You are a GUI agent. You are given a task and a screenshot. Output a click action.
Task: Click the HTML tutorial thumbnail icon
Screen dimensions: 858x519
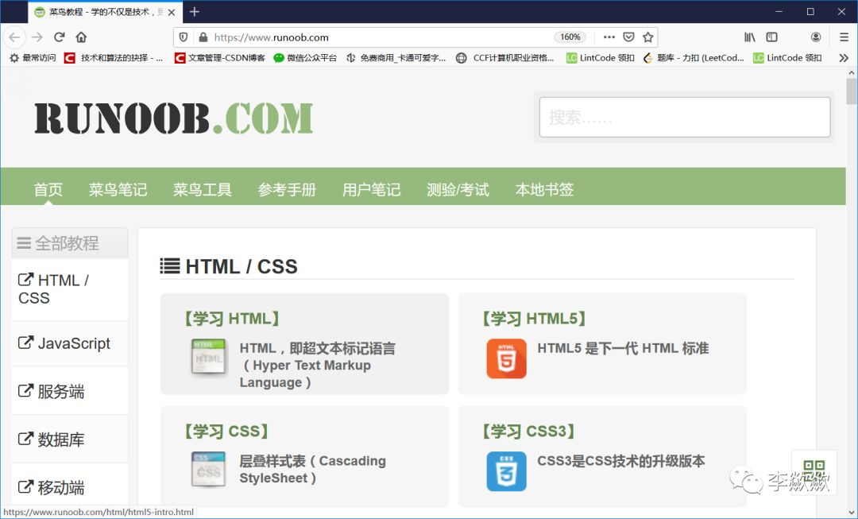tap(208, 357)
